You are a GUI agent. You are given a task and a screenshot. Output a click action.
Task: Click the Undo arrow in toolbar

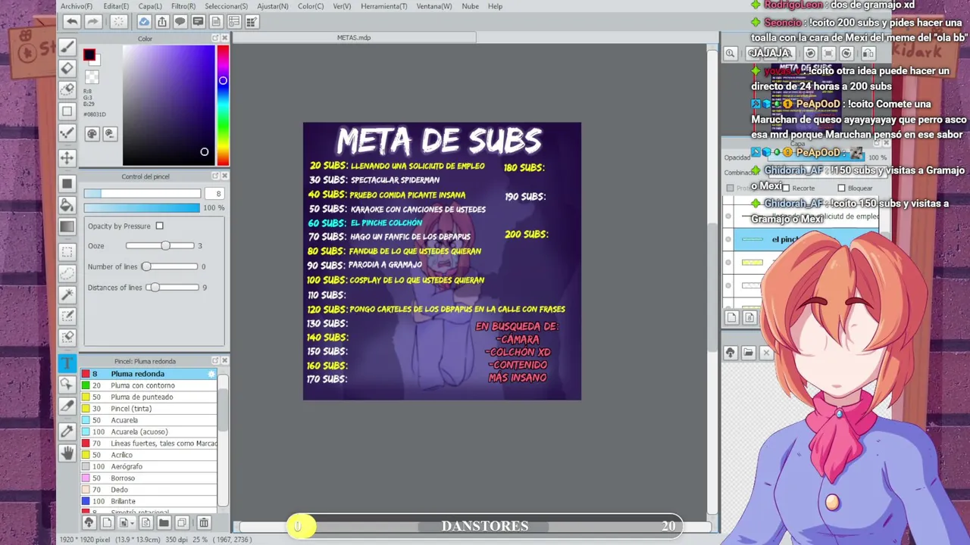(72, 22)
